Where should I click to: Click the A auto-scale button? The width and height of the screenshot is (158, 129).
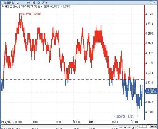(149, 126)
